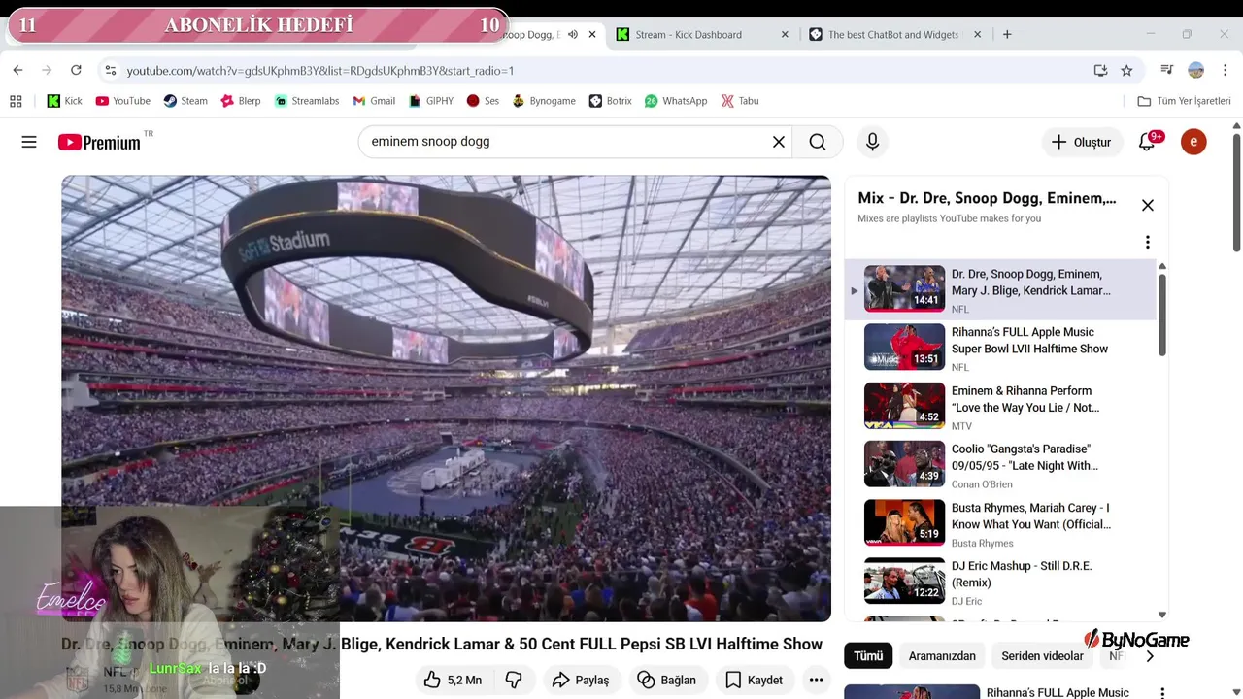Select the Seriden videolar filter chip
The image size is (1243, 699).
tap(1042, 655)
